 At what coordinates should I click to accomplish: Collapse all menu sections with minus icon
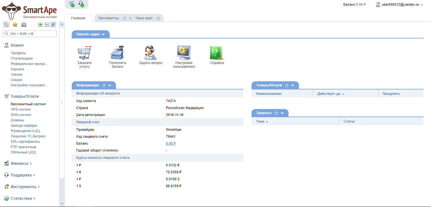point(47,25)
